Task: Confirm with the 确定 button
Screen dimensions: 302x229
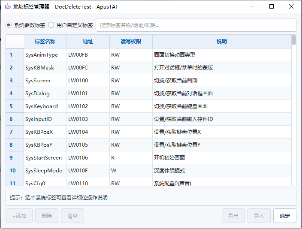Action: pos(285,216)
